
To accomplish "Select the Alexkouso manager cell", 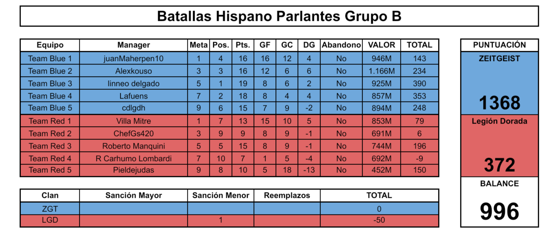I will tap(133, 71).
